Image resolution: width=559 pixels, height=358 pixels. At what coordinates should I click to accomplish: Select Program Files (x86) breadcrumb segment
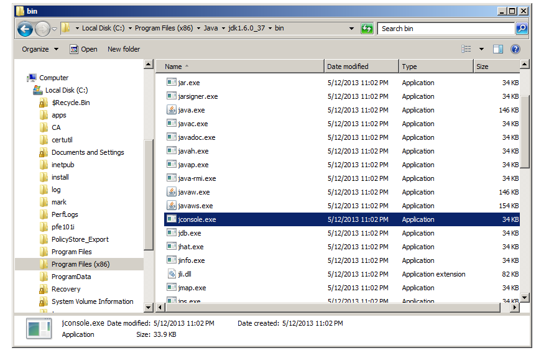click(164, 28)
